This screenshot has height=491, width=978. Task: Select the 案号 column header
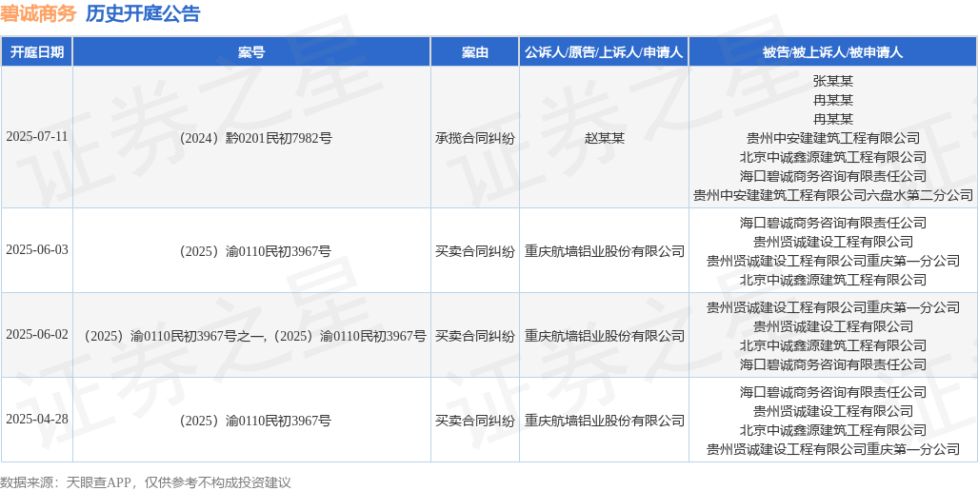251,52
